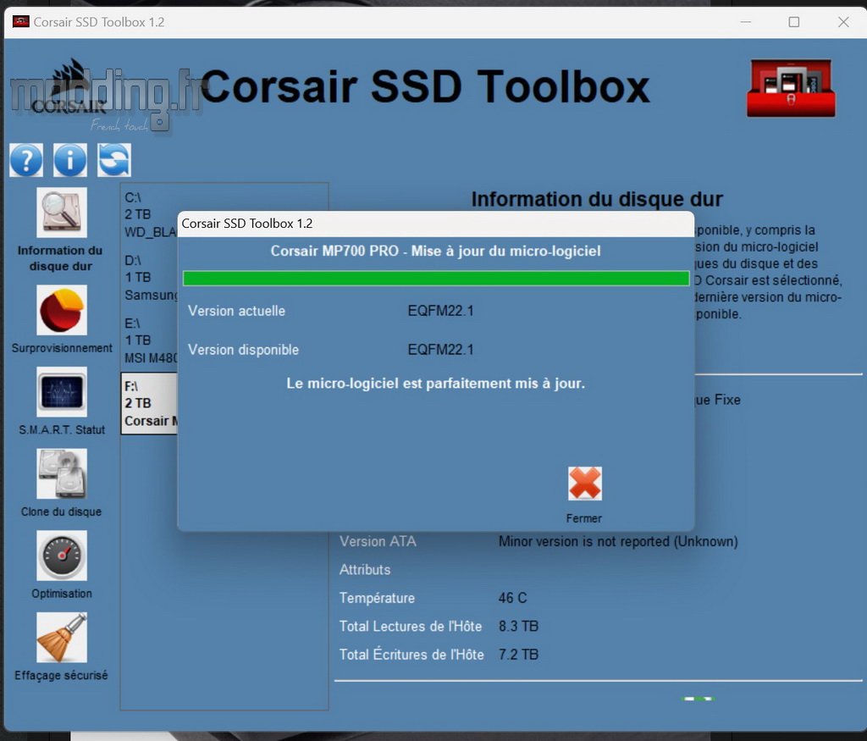Click the 'Information du disque dur' panel heading
Viewport: 867px width, 741px height.
coord(597,199)
